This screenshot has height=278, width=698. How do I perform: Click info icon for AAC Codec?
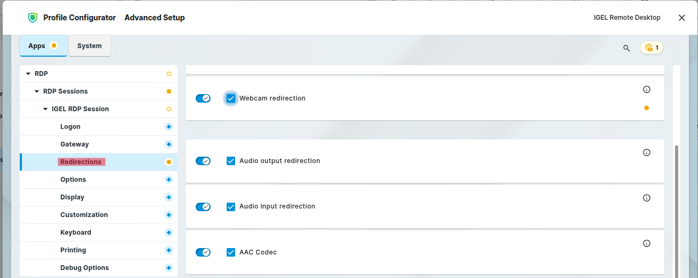point(646,243)
